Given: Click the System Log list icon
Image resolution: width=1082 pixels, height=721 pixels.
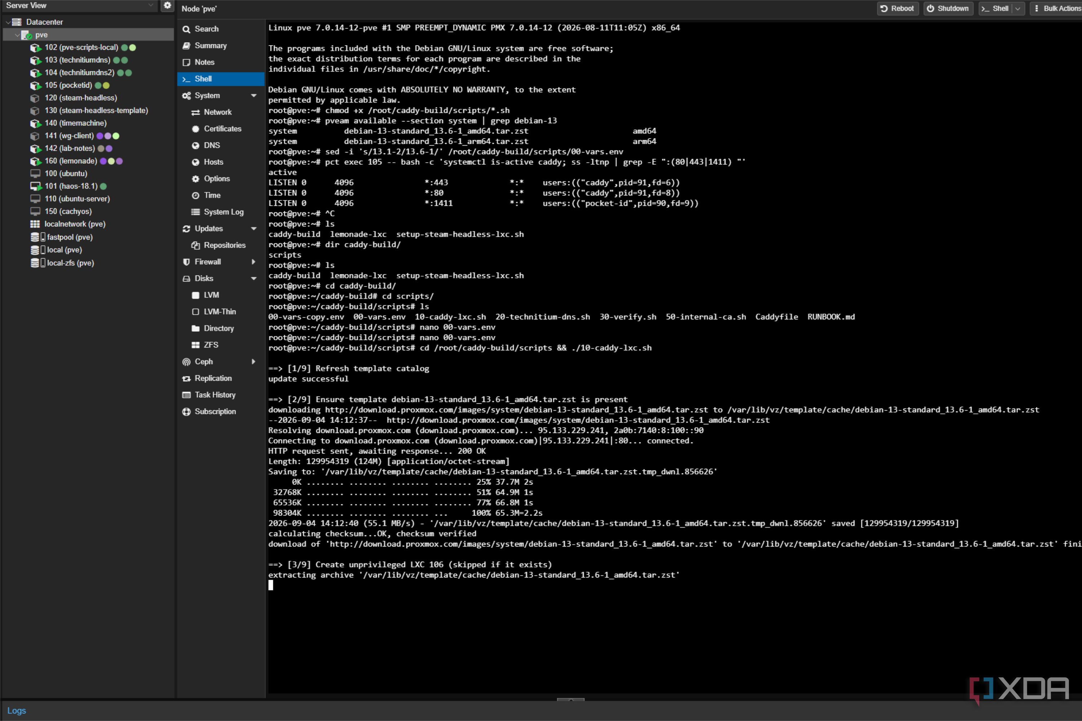Looking at the screenshot, I should click(x=195, y=212).
